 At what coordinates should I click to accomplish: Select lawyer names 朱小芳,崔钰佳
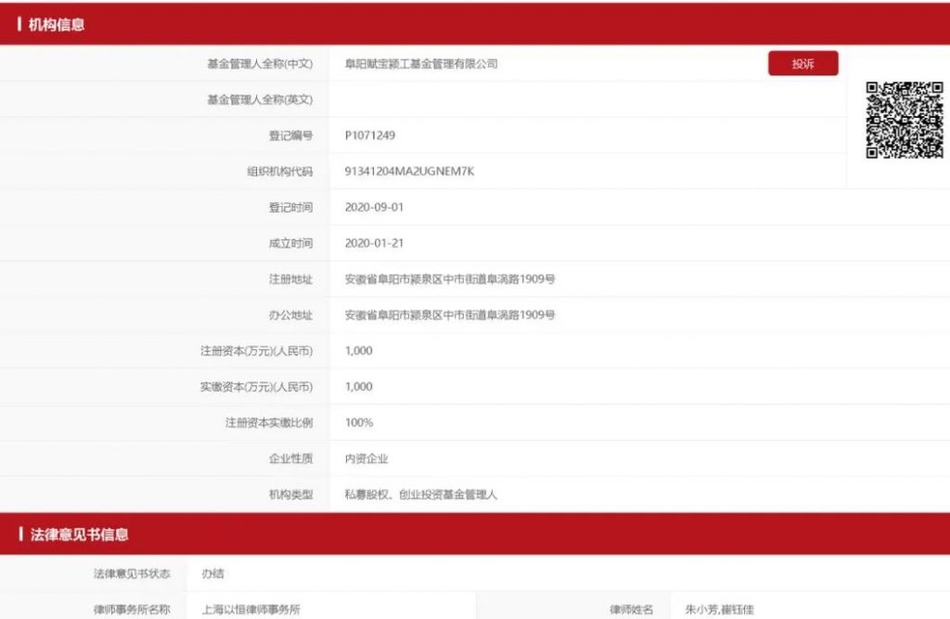[719, 610]
